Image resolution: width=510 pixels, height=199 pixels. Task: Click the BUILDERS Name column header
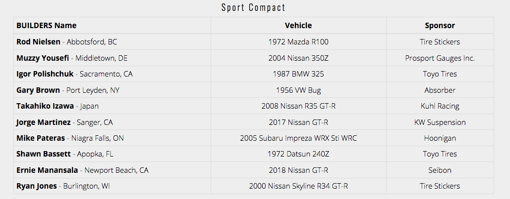click(47, 26)
